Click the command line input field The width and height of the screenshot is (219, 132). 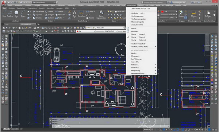click(x=110, y=126)
